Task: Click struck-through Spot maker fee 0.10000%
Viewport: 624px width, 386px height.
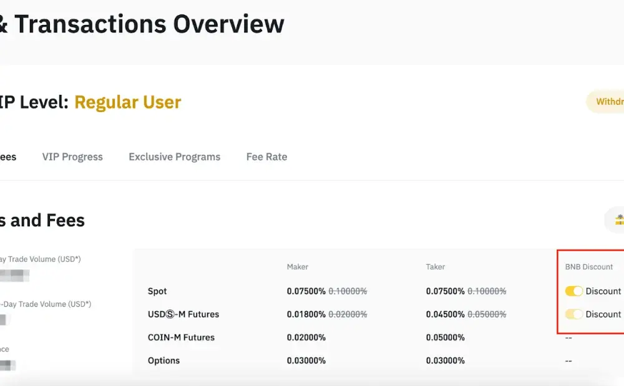Action: point(348,291)
